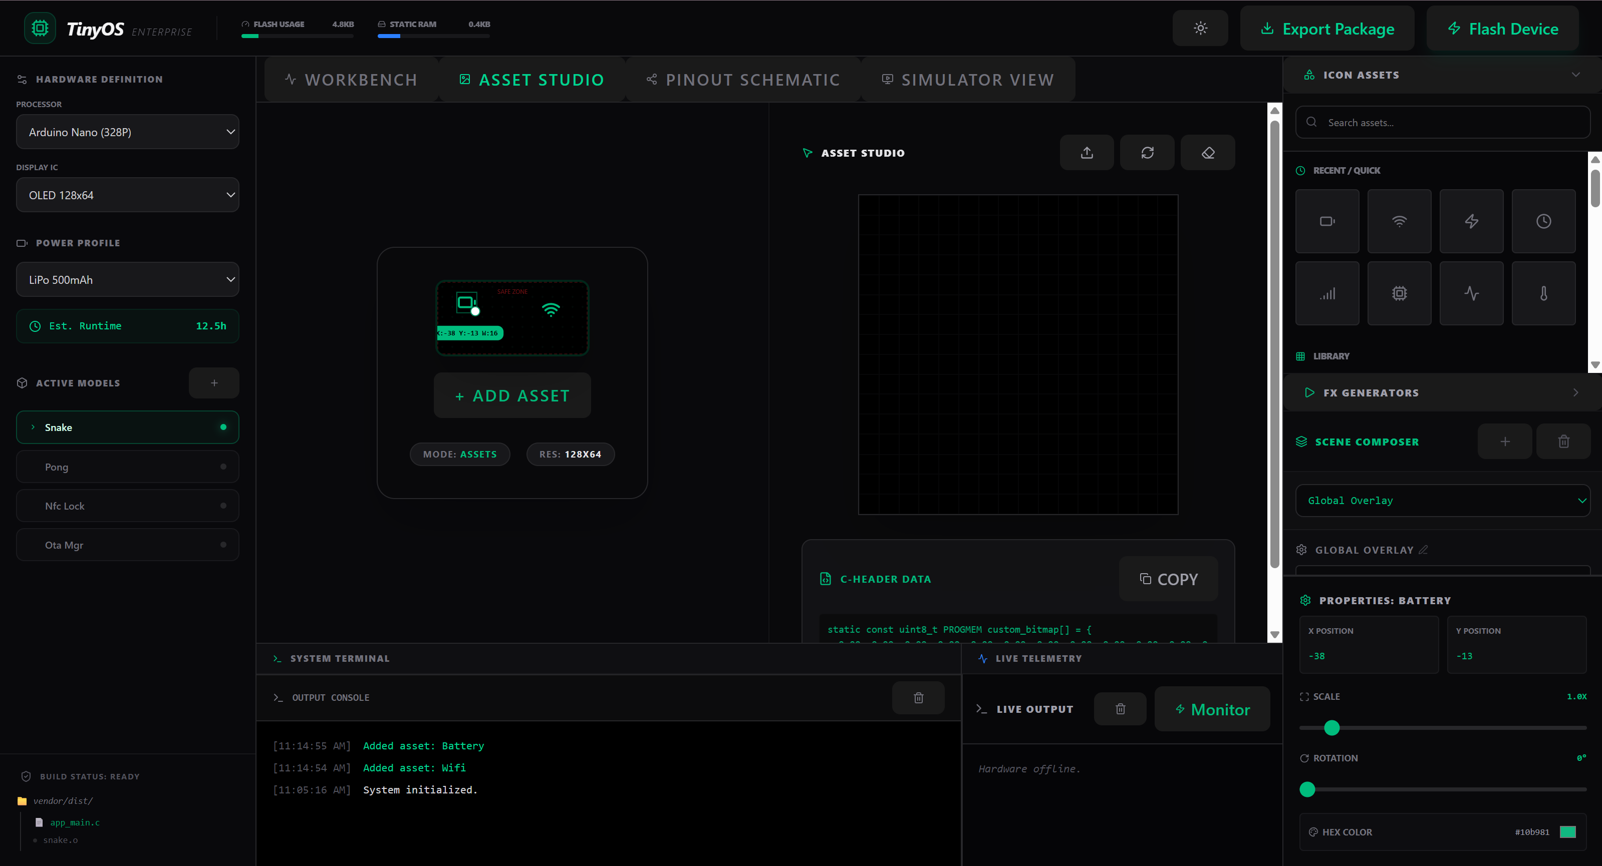Select the Wifi icon in Recent/Quick assets
This screenshot has height=866, width=1602.
(x=1399, y=221)
